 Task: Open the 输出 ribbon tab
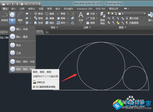coord(58,9)
